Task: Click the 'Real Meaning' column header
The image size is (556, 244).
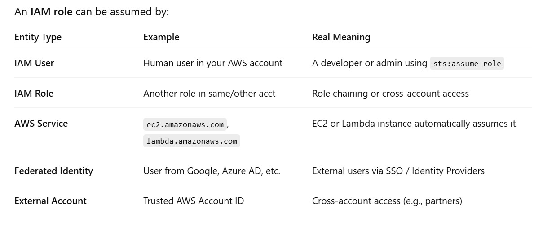Action: tap(341, 37)
